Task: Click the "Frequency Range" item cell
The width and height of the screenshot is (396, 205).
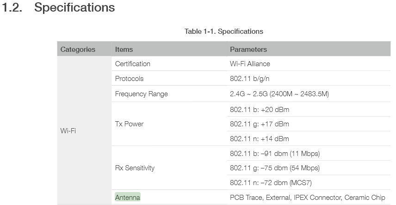Action: (x=142, y=94)
